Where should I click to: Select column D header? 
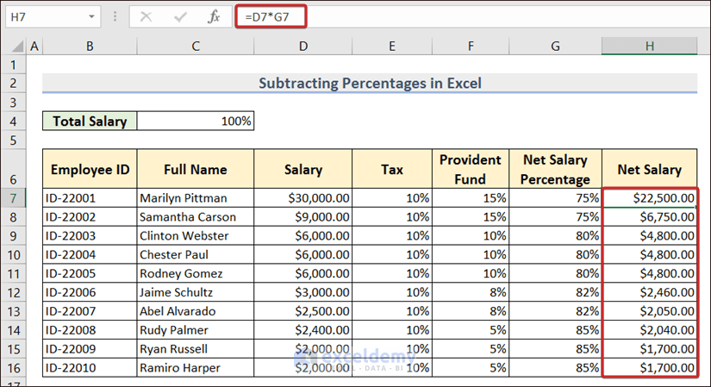point(303,47)
